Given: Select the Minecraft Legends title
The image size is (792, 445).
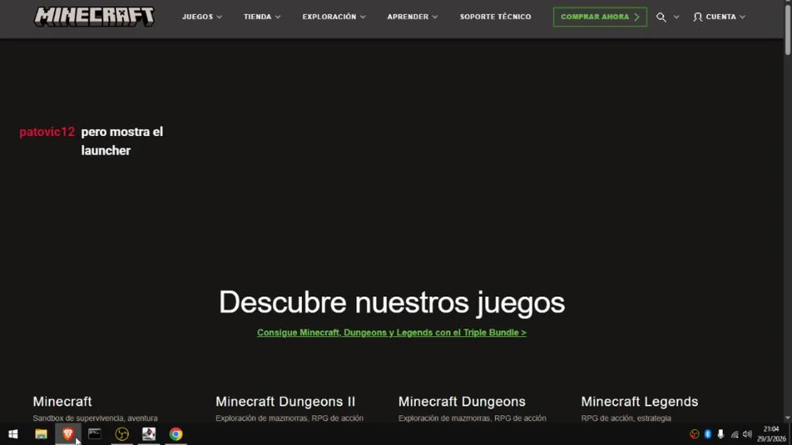Looking at the screenshot, I should click(639, 402).
